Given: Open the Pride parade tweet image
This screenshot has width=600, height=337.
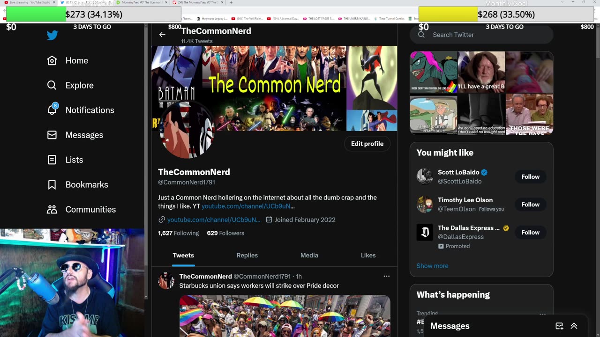Looking at the screenshot, I should click(285, 316).
